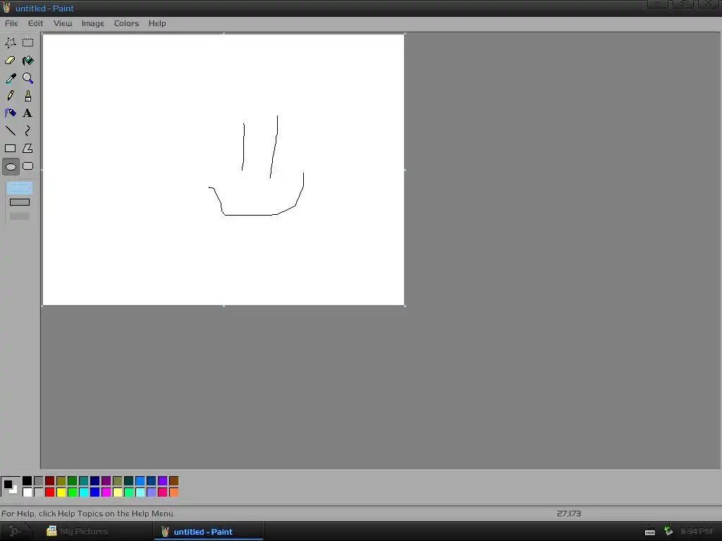Select the rectangular Select tool

[x=27, y=43]
